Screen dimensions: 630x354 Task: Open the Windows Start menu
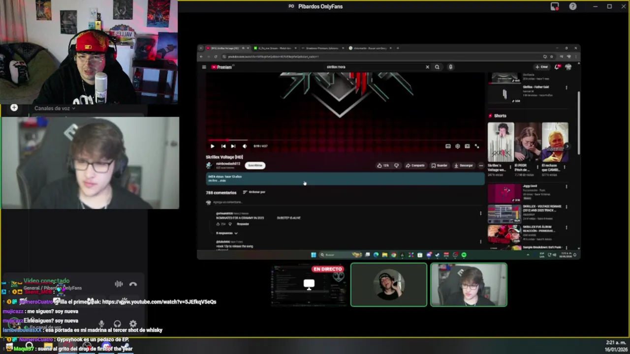(x=313, y=255)
